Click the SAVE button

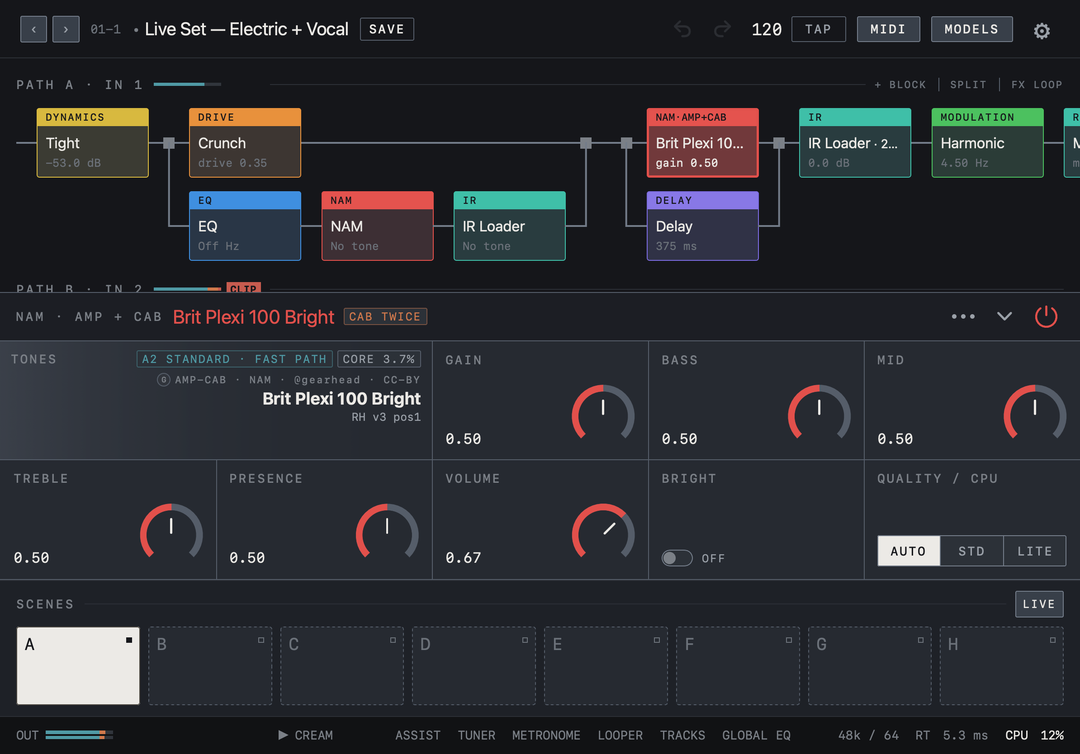pos(387,29)
